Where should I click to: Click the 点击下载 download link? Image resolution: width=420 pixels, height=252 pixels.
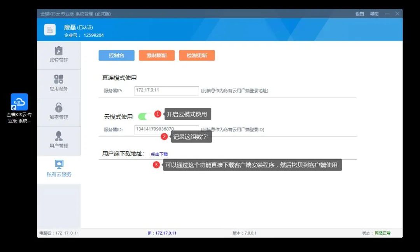(x=159, y=154)
